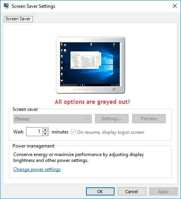Click the Apply button
This screenshot has height=199, width=181.
(x=163, y=192)
